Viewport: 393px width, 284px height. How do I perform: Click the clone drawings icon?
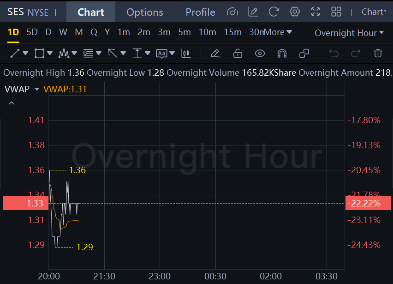tap(304, 54)
